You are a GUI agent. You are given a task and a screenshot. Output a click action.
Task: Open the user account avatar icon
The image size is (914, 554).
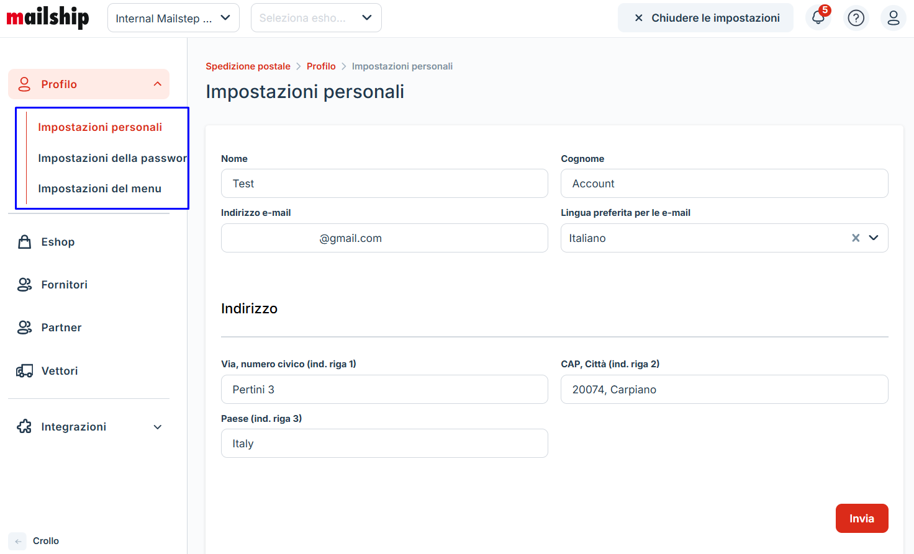(893, 18)
